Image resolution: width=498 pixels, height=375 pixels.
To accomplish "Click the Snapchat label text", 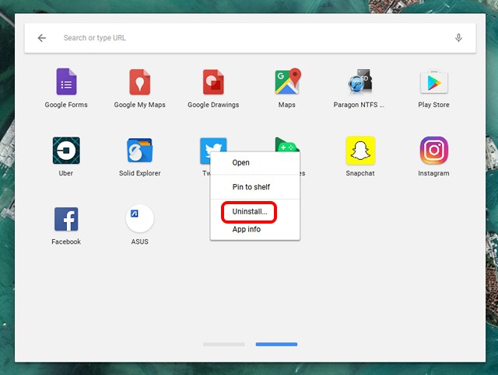I will pyautogui.click(x=360, y=173).
